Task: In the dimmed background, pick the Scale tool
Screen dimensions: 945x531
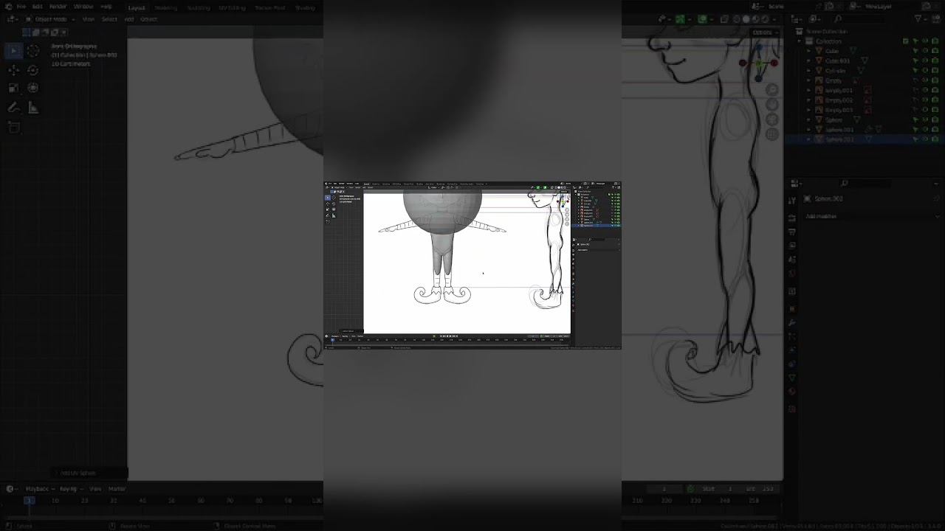Action: pyautogui.click(x=13, y=88)
